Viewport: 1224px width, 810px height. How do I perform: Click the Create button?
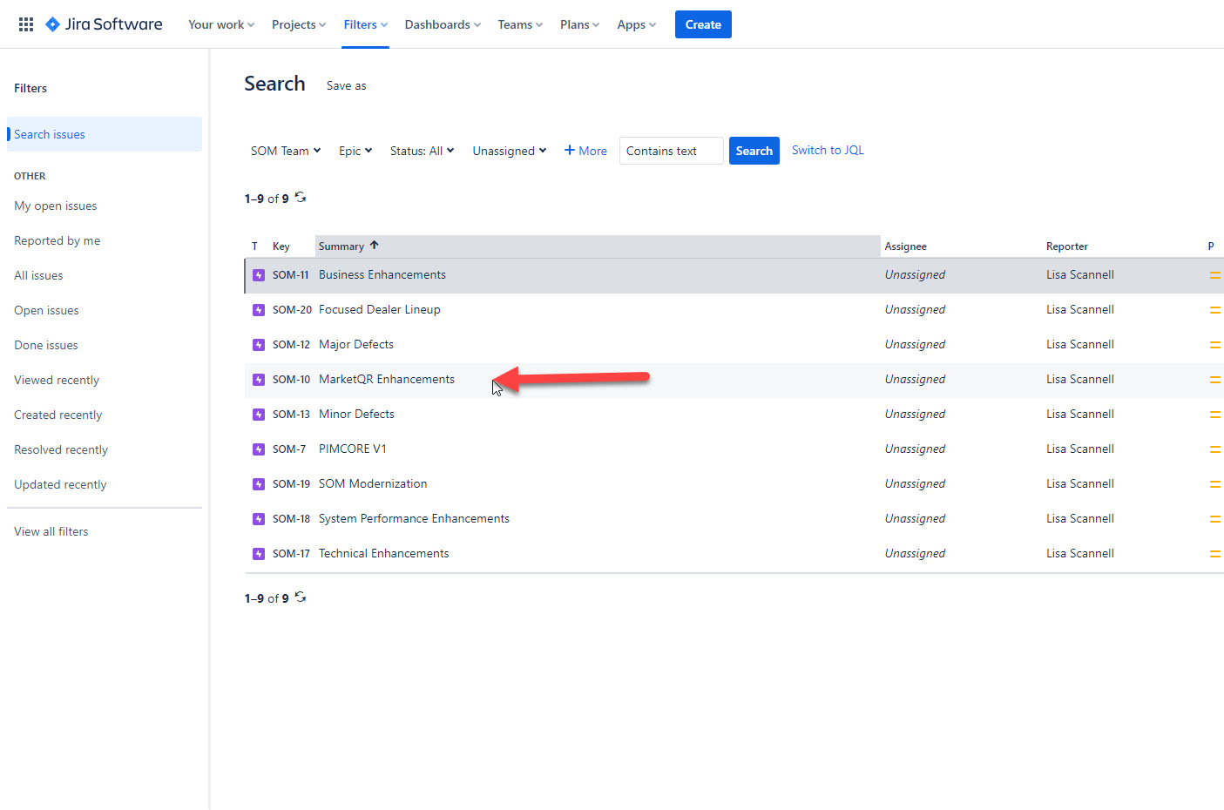pyautogui.click(x=702, y=24)
